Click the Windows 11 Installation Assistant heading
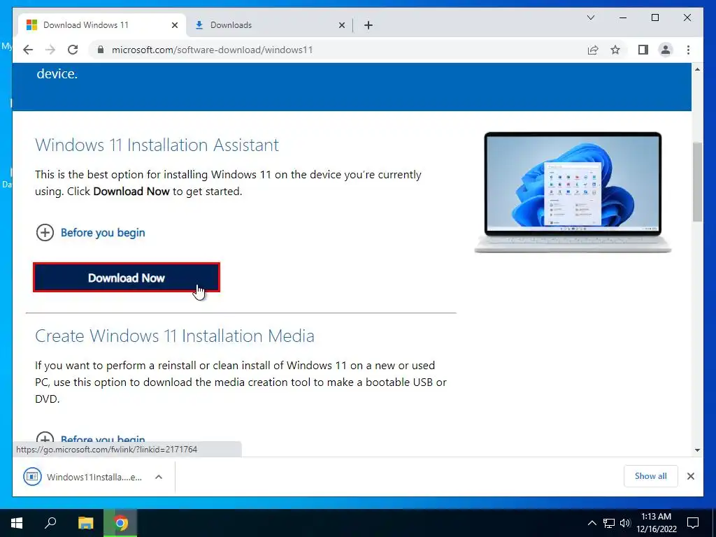Image resolution: width=716 pixels, height=537 pixels. [157, 145]
